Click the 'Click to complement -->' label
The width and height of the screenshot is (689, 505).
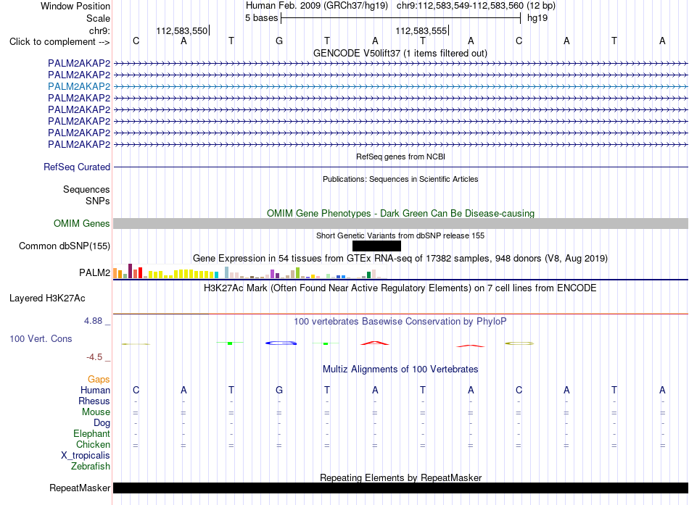click(59, 42)
